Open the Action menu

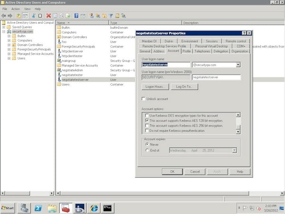pos(16,9)
